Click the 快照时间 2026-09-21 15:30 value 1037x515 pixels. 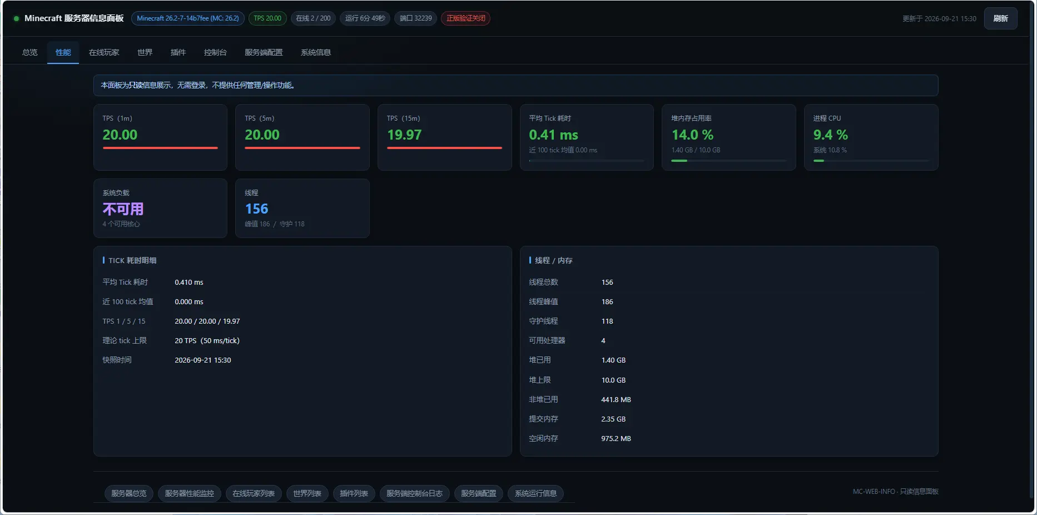(202, 360)
